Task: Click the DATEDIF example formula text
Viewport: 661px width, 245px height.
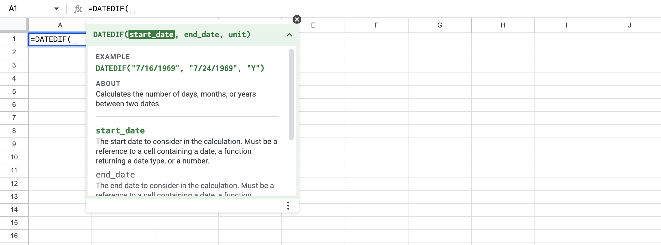Action: pos(180,68)
